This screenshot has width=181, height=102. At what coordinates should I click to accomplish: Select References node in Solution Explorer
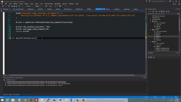157,18
